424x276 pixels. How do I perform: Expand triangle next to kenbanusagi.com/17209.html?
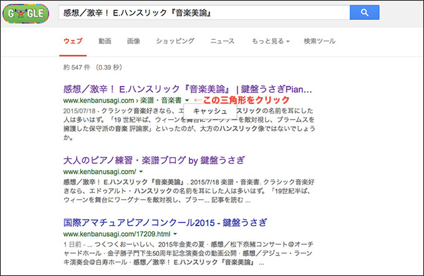tap(175, 234)
